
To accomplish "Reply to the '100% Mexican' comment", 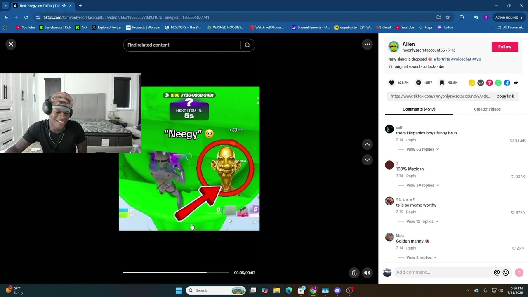I will tap(411, 176).
